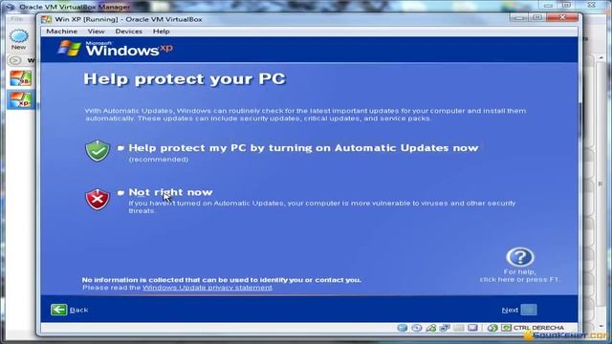This screenshot has width=612, height=344.
Task: Click the optical disc status icon
Action: (417, 328)
